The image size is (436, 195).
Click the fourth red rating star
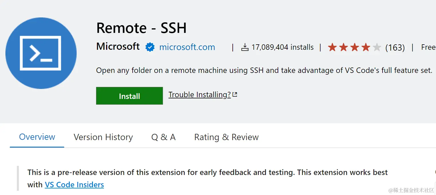(x=366, y=47)
